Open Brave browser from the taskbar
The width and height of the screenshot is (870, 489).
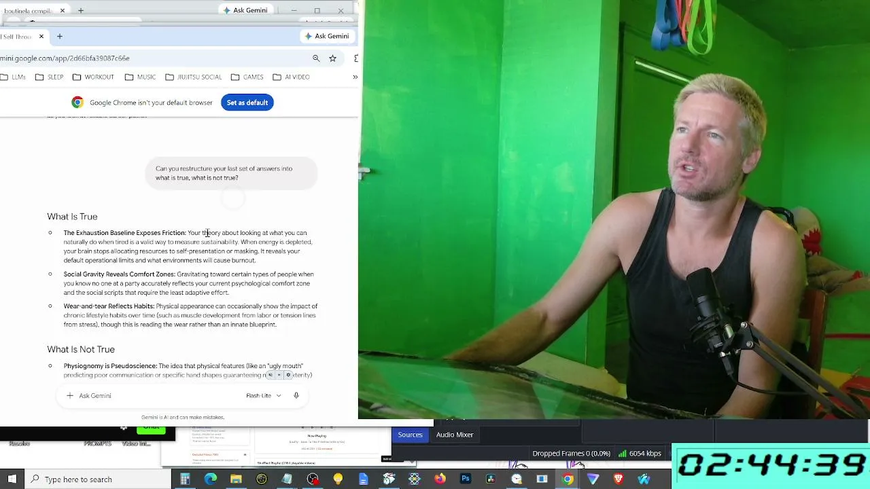(x=619, y=479)
